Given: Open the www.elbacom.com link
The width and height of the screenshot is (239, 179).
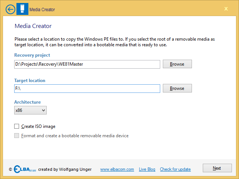Looking at the screenshot, I should click(117, 169).
